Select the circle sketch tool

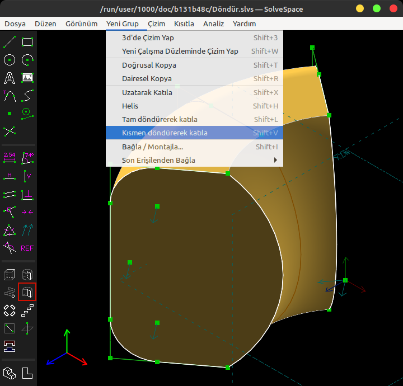10,60
